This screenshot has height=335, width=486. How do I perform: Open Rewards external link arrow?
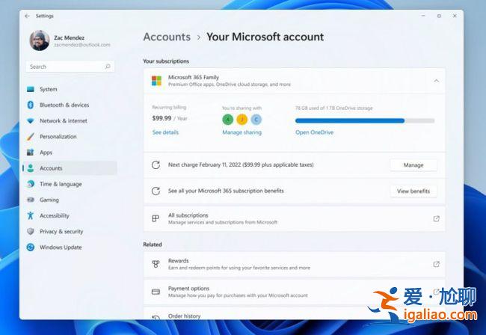point(436,264)
